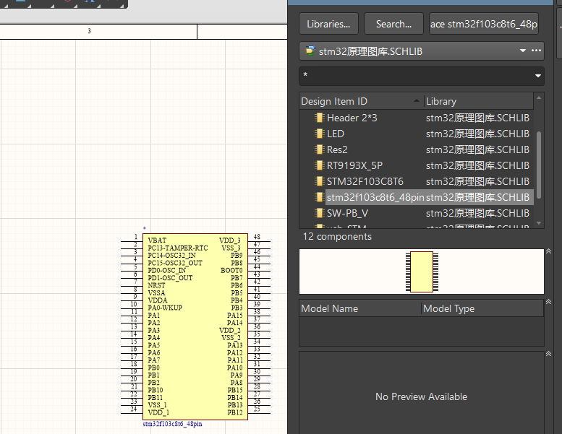Click the Header 2*3 component icon
562x434 pixels.
pos(319,118)
